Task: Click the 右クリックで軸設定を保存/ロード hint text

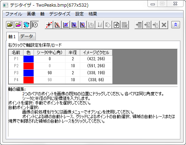Action: 35,45
